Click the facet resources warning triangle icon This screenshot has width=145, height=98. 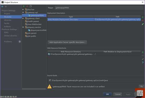[49, 87]
